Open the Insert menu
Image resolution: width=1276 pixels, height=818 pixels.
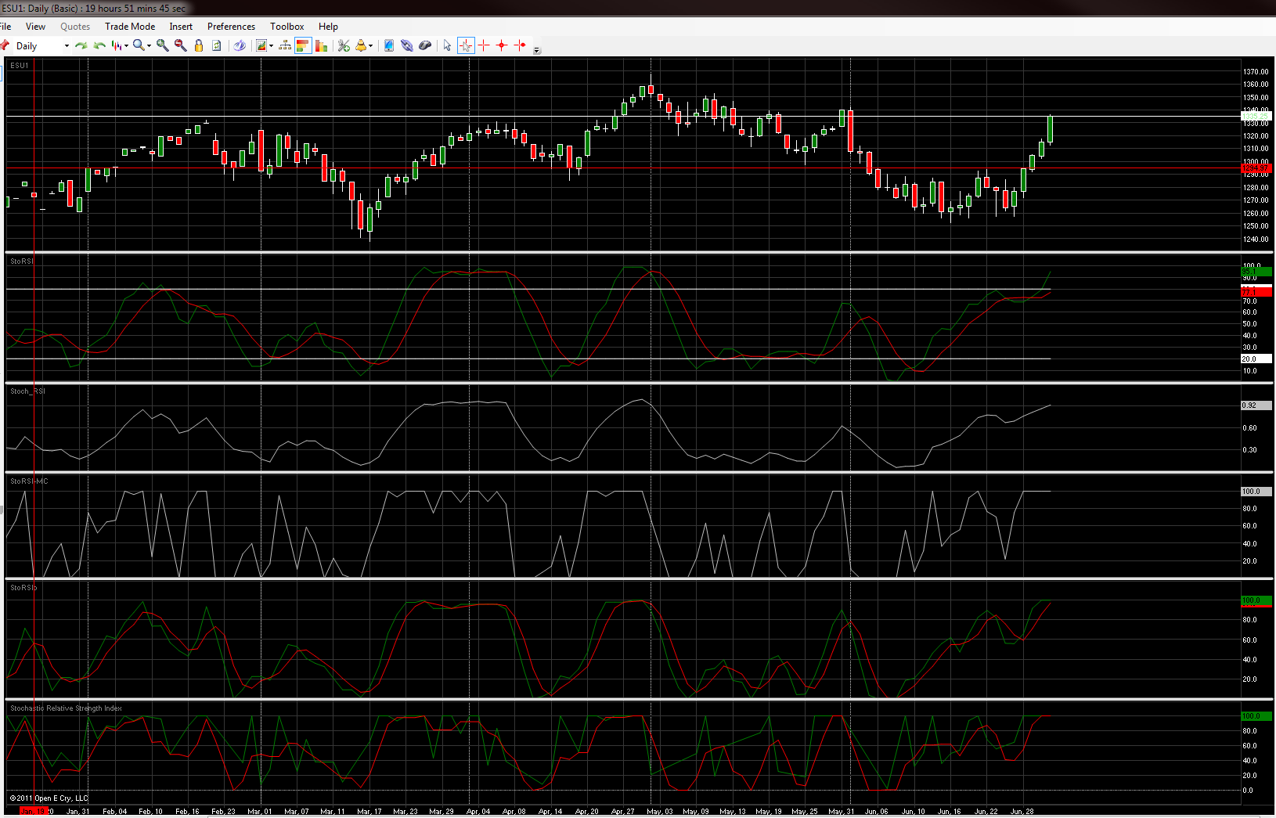click(181, 27)
